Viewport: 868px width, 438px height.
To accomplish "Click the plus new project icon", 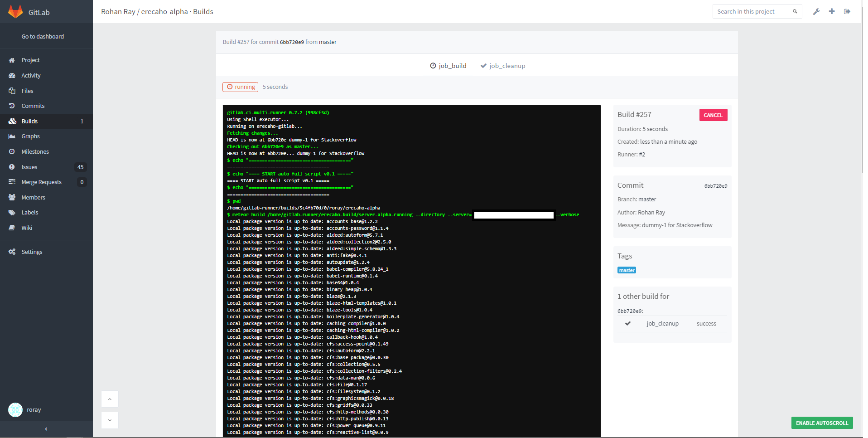I will point(832,11).
